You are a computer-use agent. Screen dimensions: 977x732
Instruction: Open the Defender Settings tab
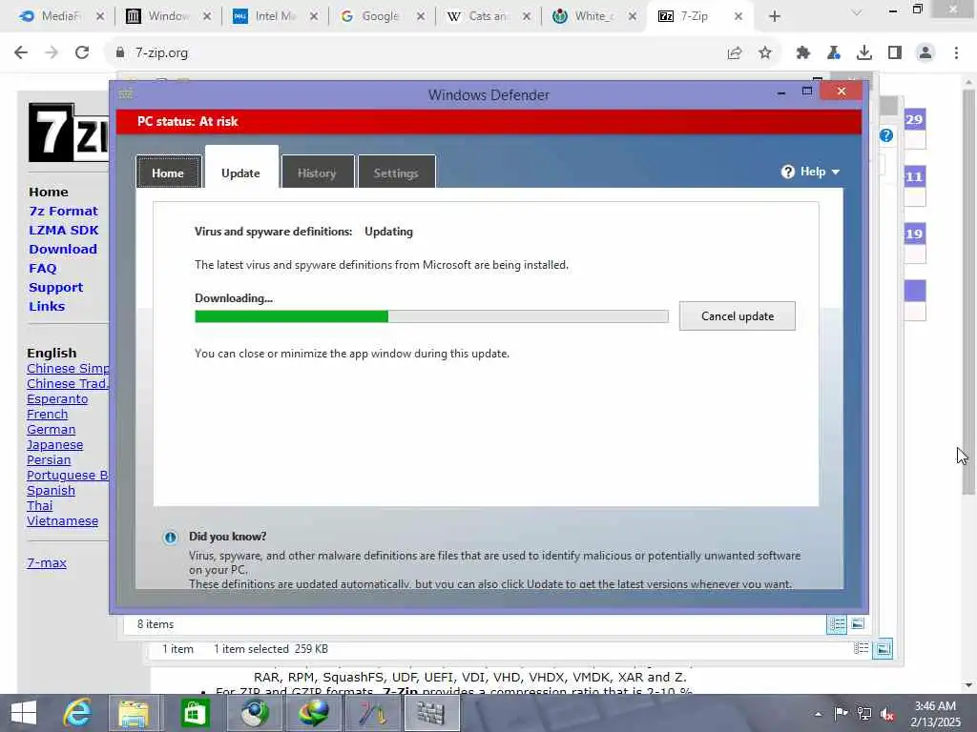pyautogui.click(x=396, y=173)
